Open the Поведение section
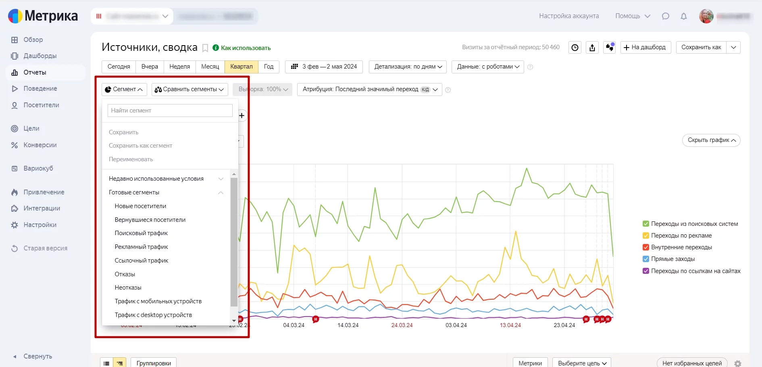 coord(40,88)
